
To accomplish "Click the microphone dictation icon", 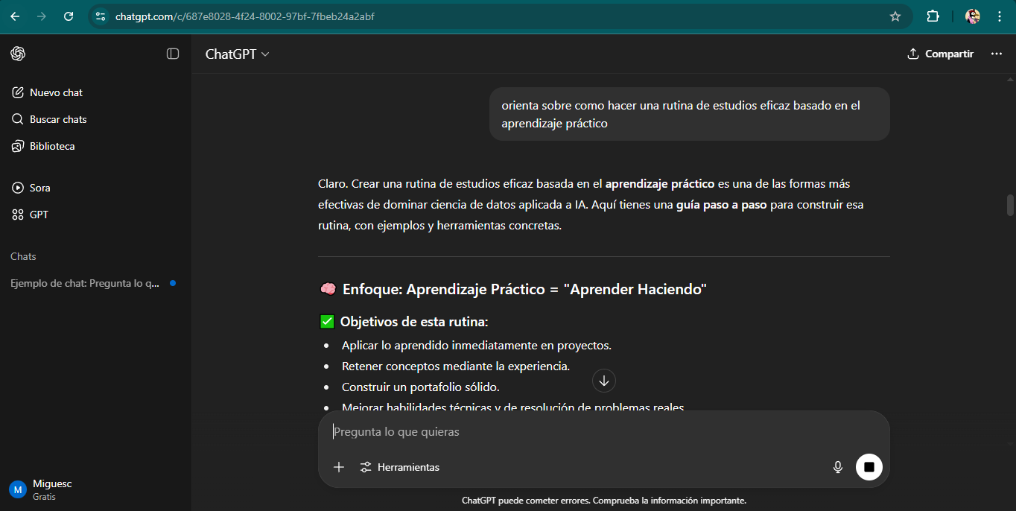I will [838, 467].
